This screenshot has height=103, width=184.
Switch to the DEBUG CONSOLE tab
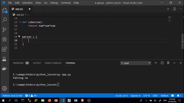[x=53, y=63]
